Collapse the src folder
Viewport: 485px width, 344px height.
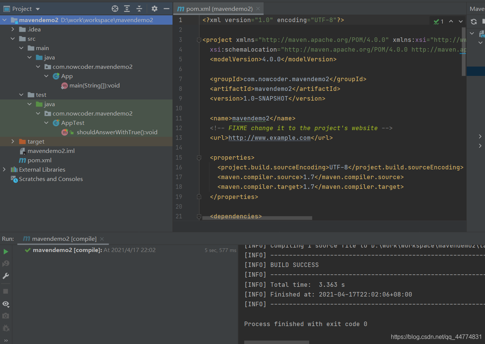[x=13, y=39]
